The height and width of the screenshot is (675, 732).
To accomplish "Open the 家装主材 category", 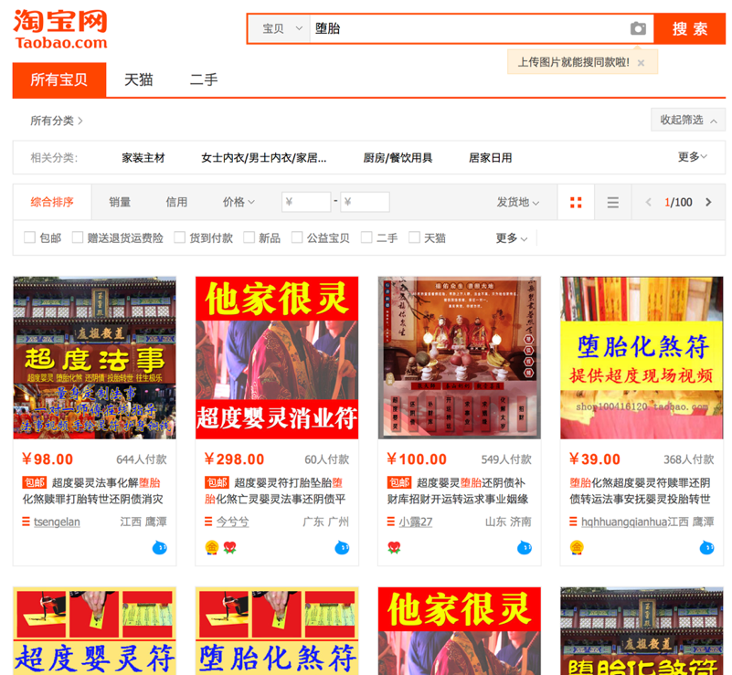I will (143, 158).
